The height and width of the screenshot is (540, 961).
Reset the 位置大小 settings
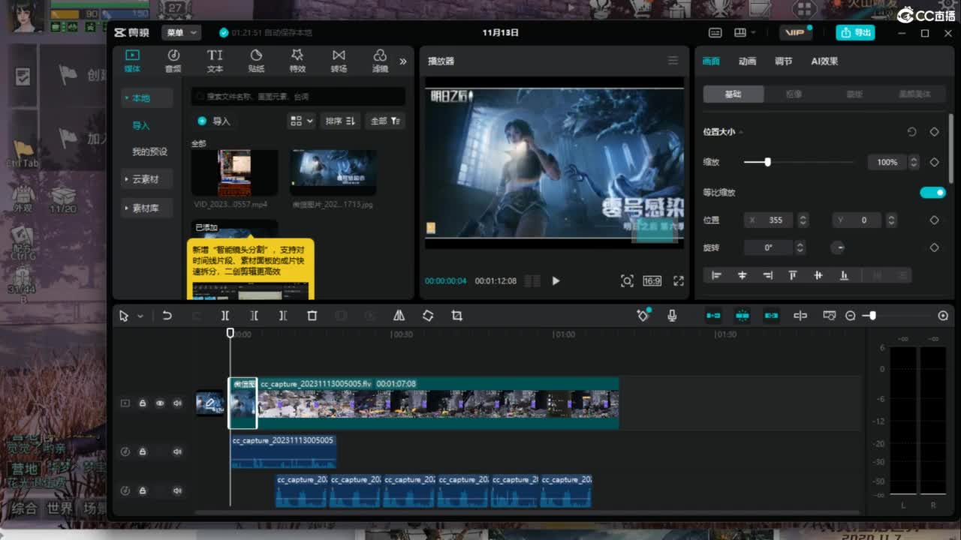(911, 132)
